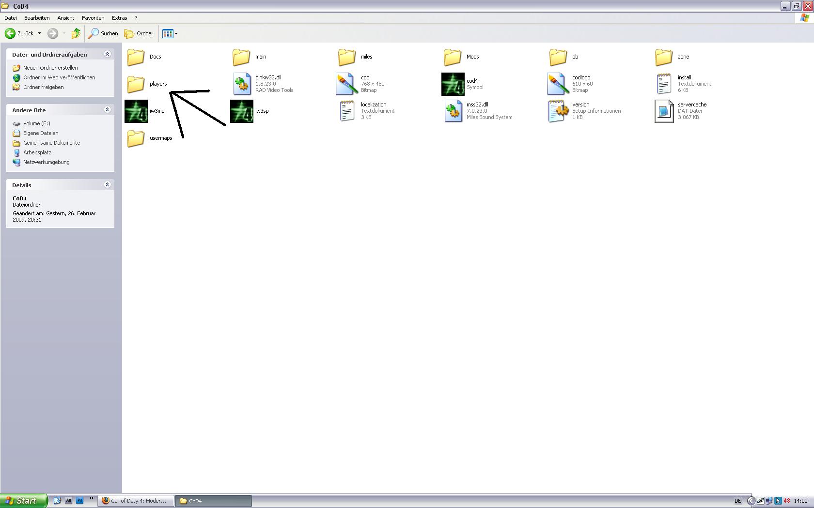Click the Arbeitsplatz link
814x508 pixels.
37,152
